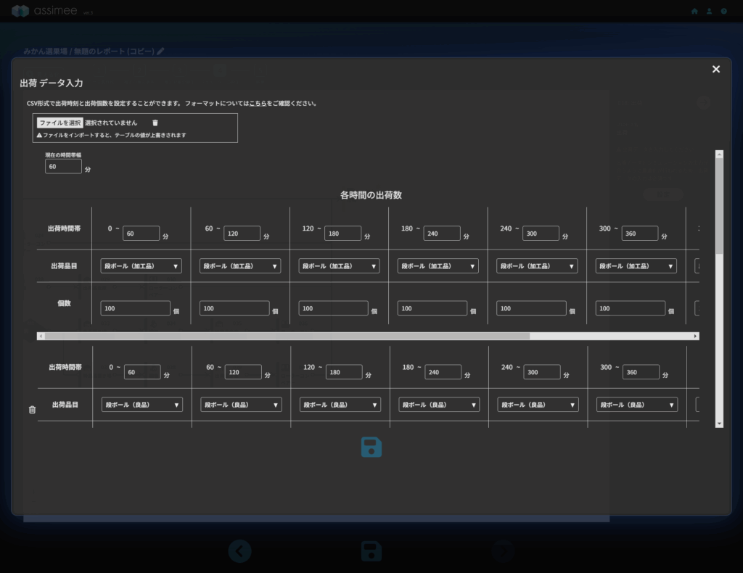This screenshot has height=573, width=743.
Task: Click the vertical scrollbar down arrow
Action: (719, 423)
